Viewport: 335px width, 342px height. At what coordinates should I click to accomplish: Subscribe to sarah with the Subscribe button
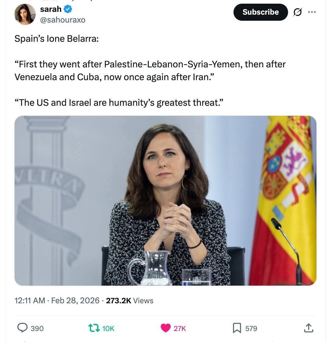tap(261, 12)
